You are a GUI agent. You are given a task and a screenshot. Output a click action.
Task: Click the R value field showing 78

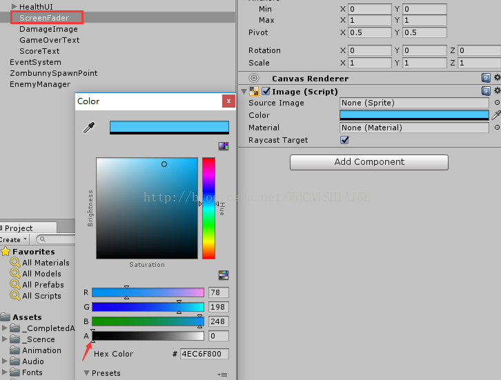point(219,292)
